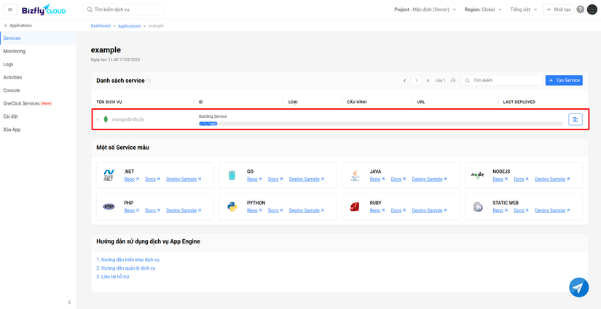The width and height of the screenshot is (601, 309).
Task: Click the Khởi tạo button
Action: 559,9
